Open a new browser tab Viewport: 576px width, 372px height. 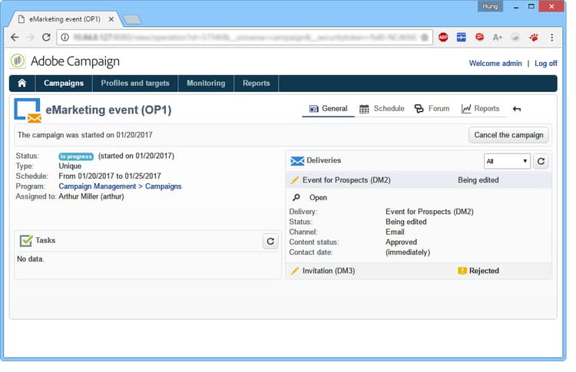pos(132,20)
